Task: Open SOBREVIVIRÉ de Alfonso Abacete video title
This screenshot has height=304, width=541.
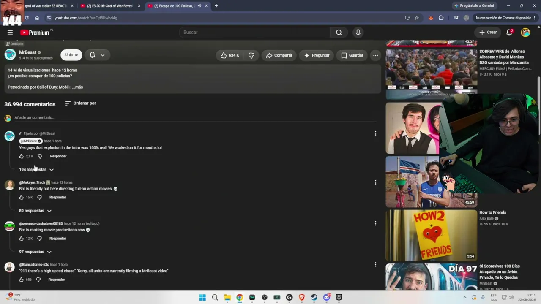Action: [x=504, y=57]
